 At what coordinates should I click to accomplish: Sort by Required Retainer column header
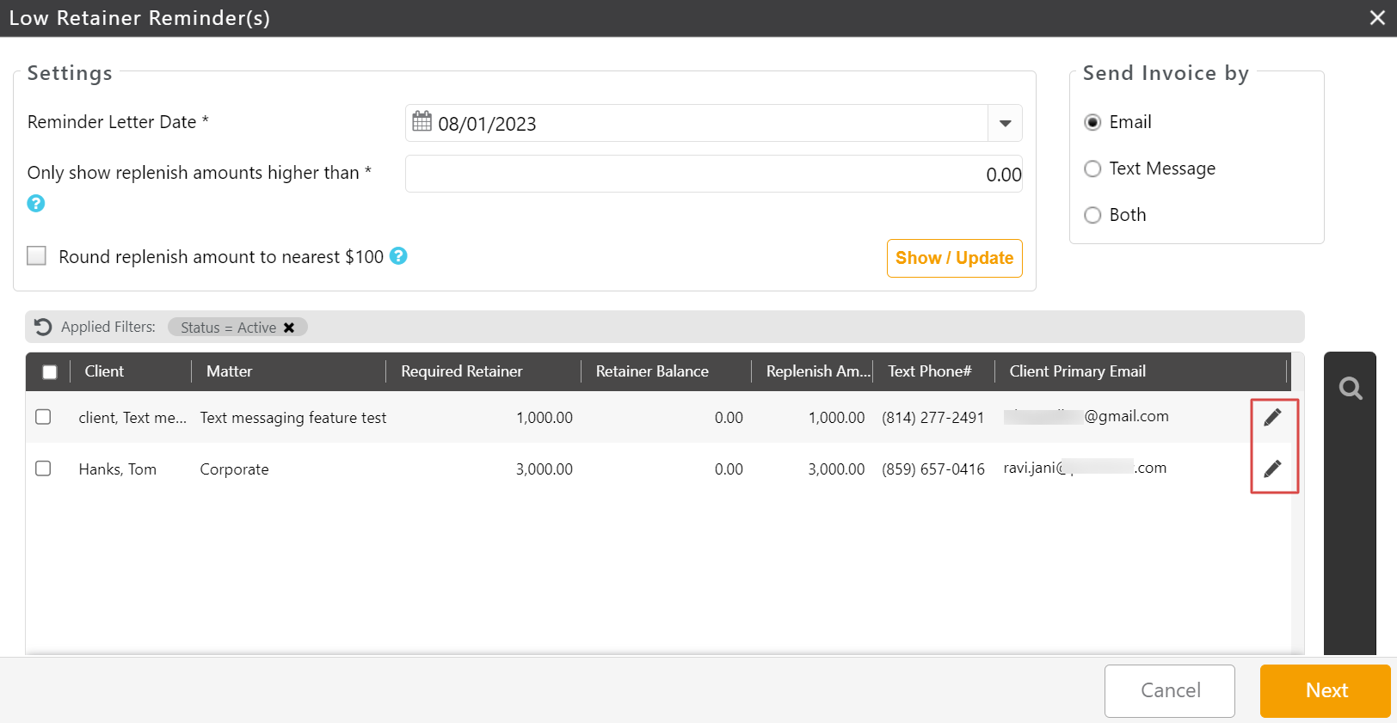point(462,371)
